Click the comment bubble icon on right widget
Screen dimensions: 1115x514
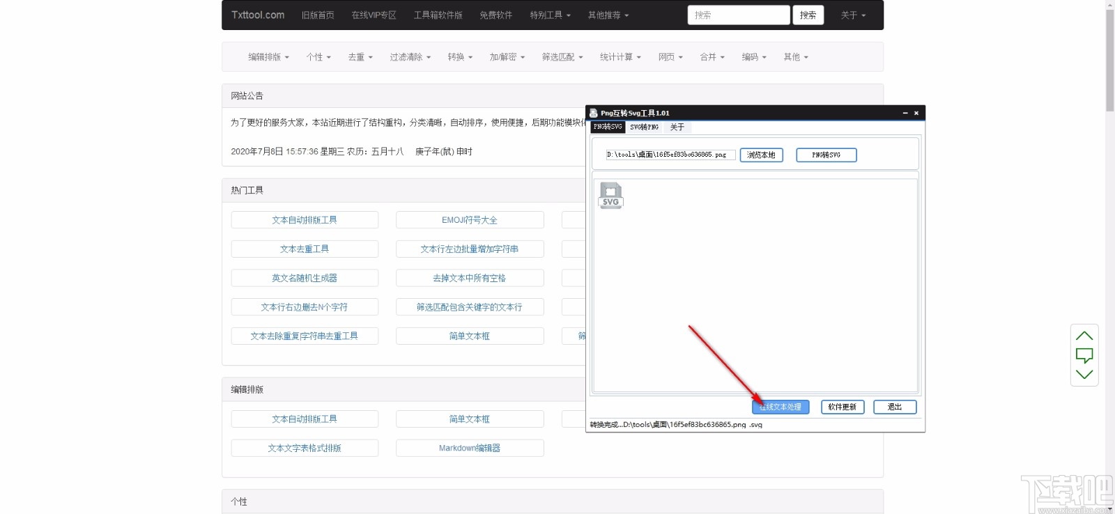coord(1084,355)
